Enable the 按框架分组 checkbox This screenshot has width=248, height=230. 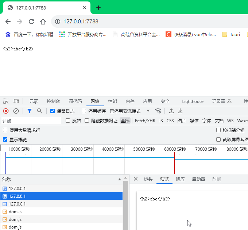coord(218,130)
